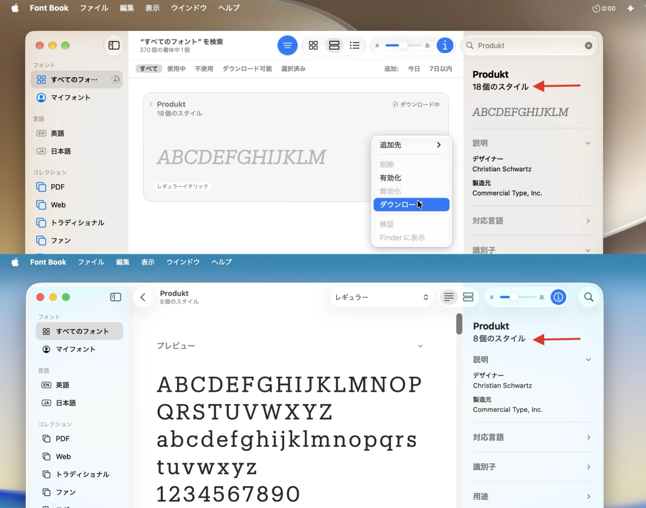Toggle info inspector in upper window
Screen dimensions: 646x508
pos(445,45)
